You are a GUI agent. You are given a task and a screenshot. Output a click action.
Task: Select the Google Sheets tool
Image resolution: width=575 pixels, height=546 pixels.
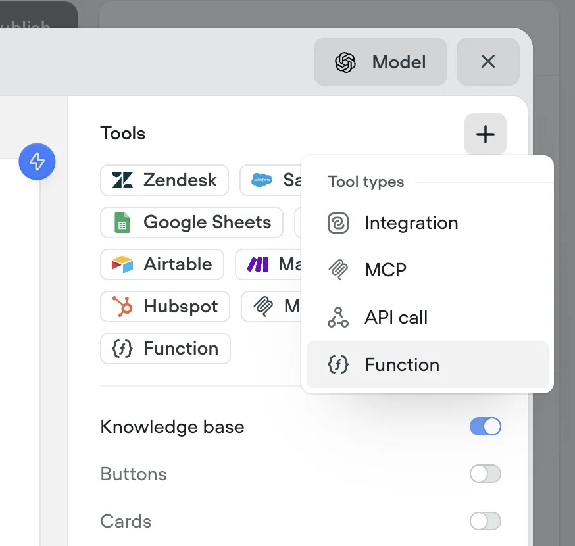click(191, 222)
